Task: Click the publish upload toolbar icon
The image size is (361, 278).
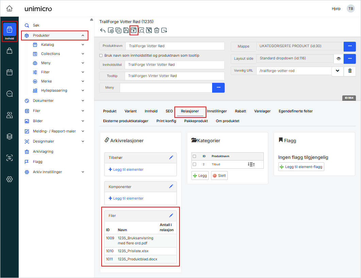Action: coord(134,31)
